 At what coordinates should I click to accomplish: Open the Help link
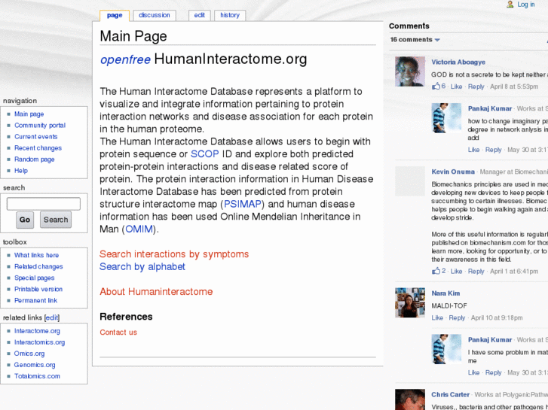20,171
